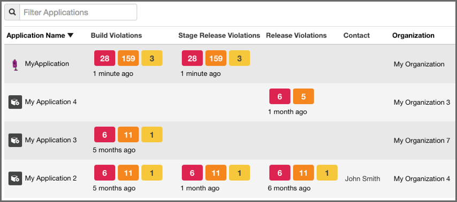Click yellow 1 Build badge for My Application 2

152,173
